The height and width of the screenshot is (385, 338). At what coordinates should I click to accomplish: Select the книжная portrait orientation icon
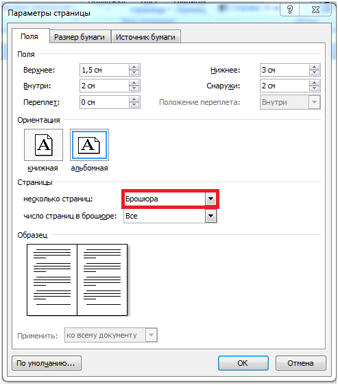pyautogui.click(x=43, y=145)
